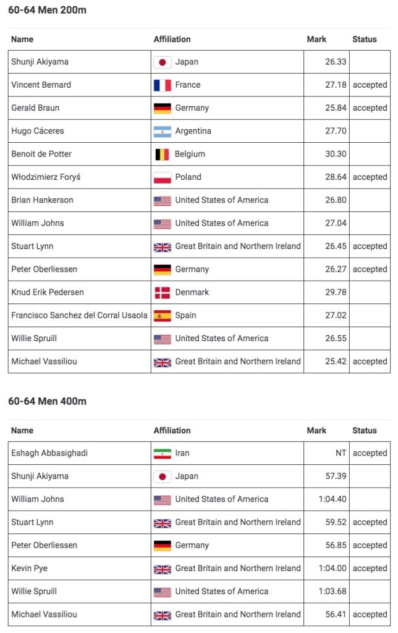Click the Denmark flag icon
Image resolution: width=398 pixels, height=633 pixels.
pyautogui.click(x=162, y=292)
